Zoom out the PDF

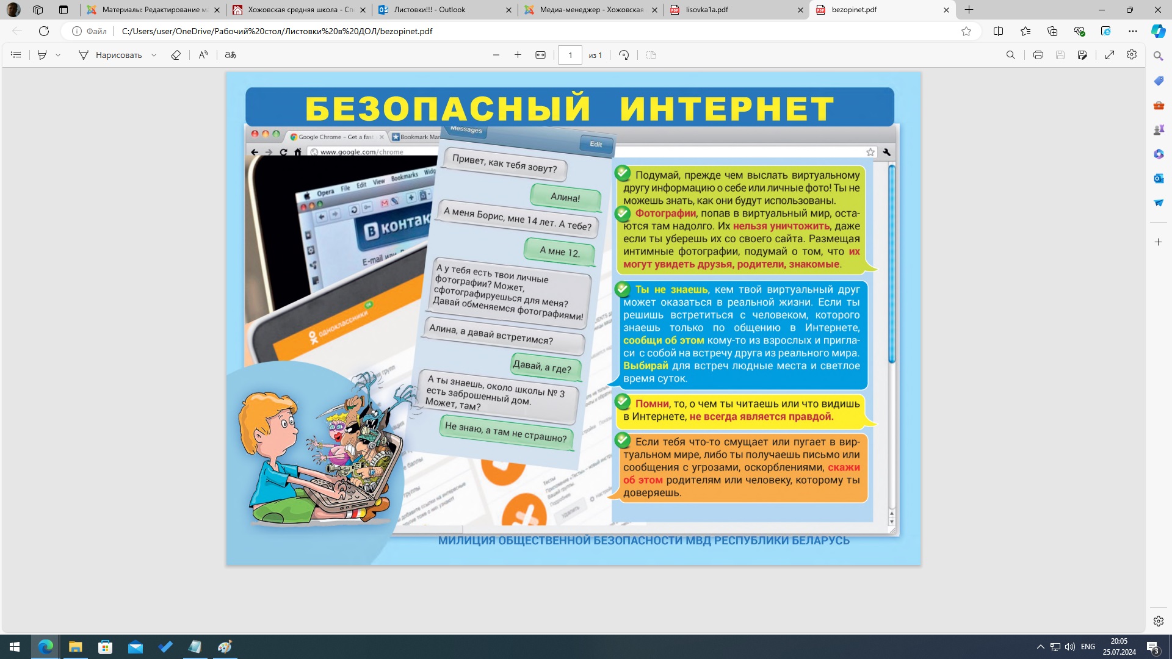[x=496, y=55]
